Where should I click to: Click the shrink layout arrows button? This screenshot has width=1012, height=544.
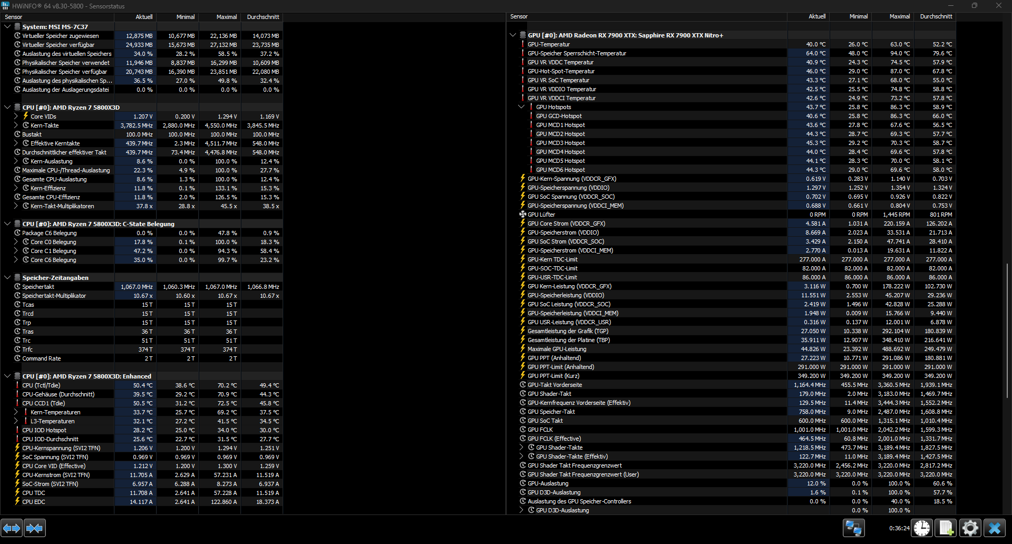tap(35, 528)
